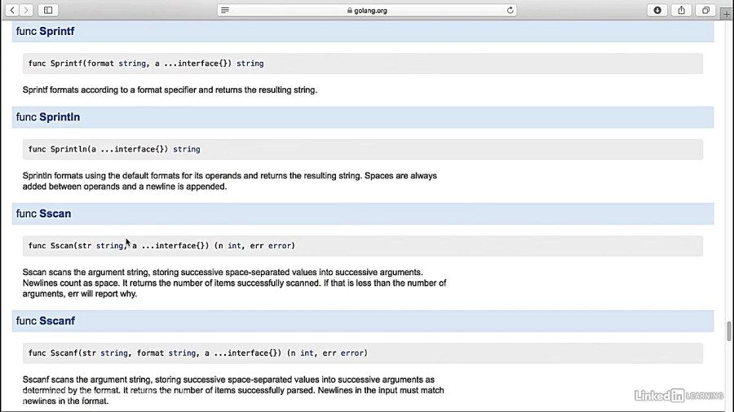
Task: Open the Sscan heading link
Action: (55, 213)
